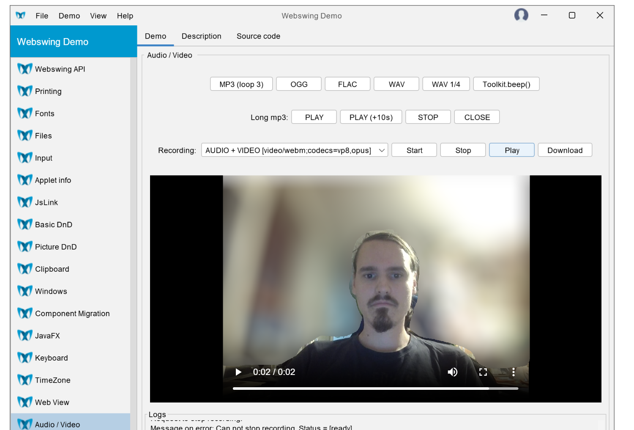Mute the video using the speaker icon
Screen dimensions: 634x430
click(x=452, y=372)
